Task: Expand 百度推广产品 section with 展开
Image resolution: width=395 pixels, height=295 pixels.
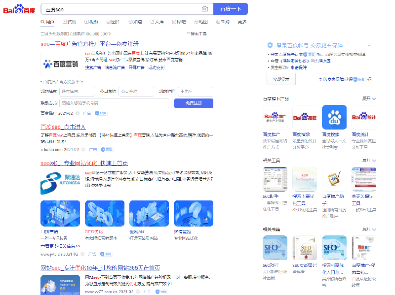Action: [369, 98]
